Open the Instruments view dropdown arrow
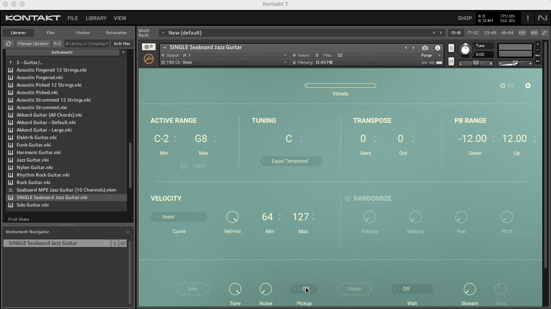 coord(123,52)
